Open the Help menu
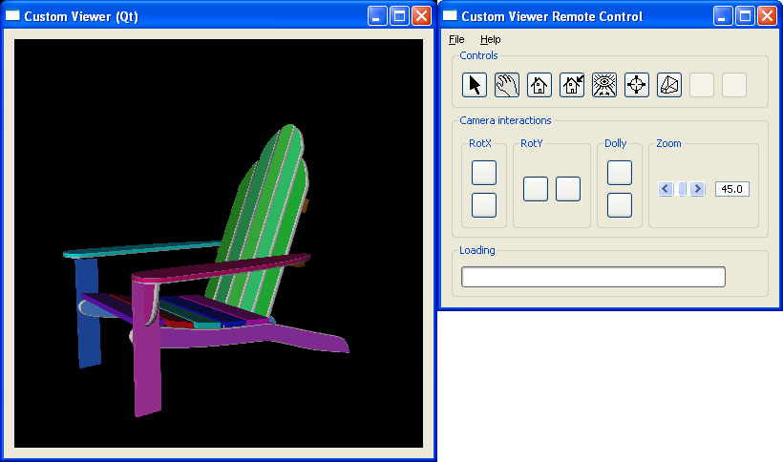 490,39
